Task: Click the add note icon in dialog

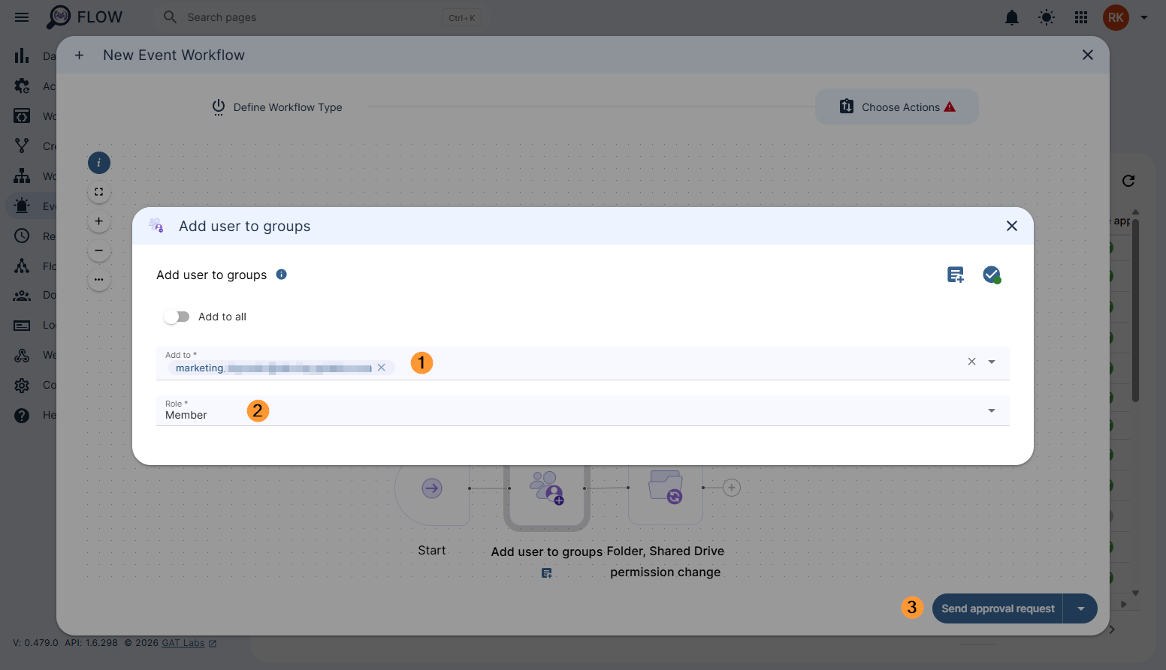Action: point(956,275)
